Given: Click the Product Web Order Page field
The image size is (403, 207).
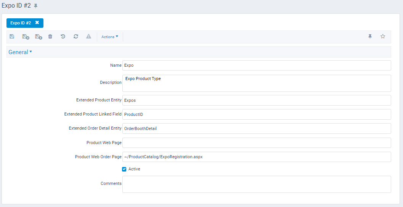Looking at the screenshot, I should pos(256,157).
